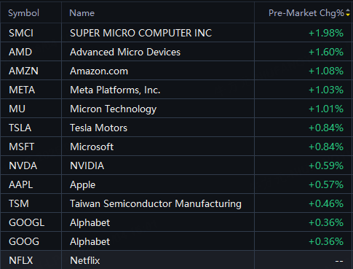Viewport: 353px width, 269px height.
Task: Click the Name column header
Action: (x=82, y=13)
